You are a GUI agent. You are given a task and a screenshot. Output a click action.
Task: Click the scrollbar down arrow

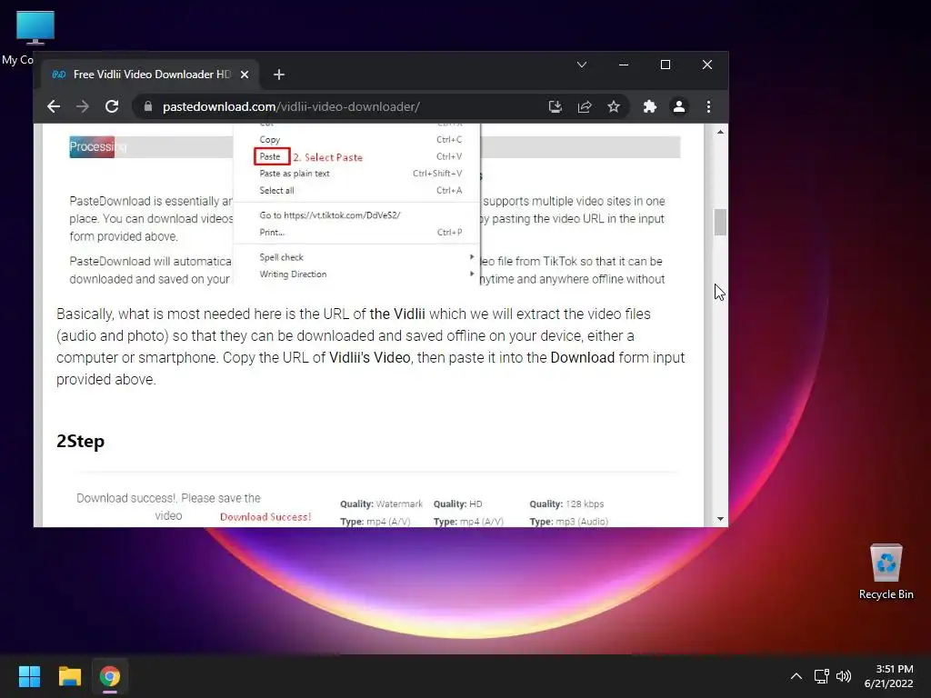[x=720, y=519]
